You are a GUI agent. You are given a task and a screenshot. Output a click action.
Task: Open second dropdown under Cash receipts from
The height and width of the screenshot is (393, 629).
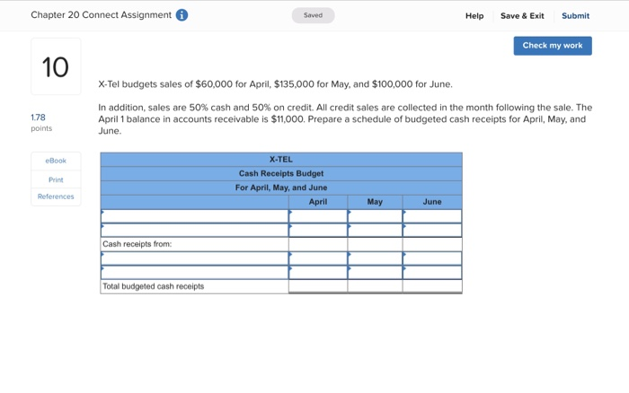point(195,273)
